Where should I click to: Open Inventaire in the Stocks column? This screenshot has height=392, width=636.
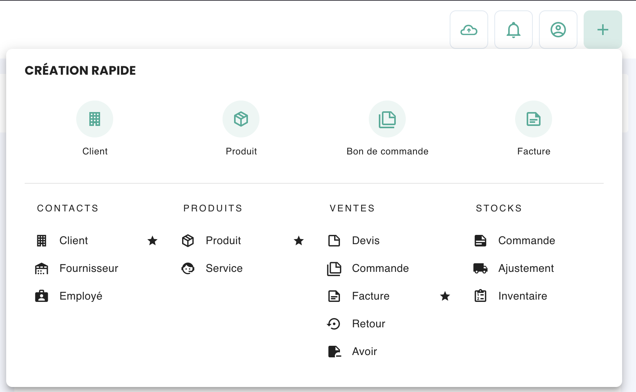[x=522, y=296]
